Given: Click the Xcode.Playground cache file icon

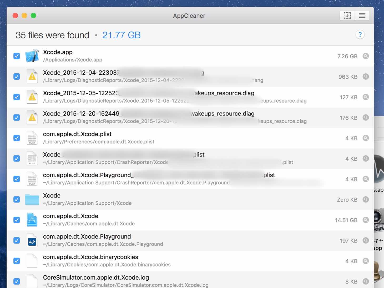Looking at the screenshot, I should tap(32, 240).
